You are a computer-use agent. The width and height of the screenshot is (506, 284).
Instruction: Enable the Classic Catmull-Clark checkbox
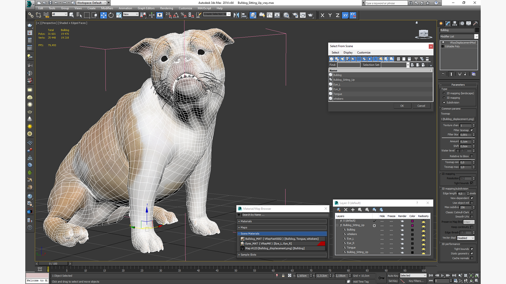point(472,212)
